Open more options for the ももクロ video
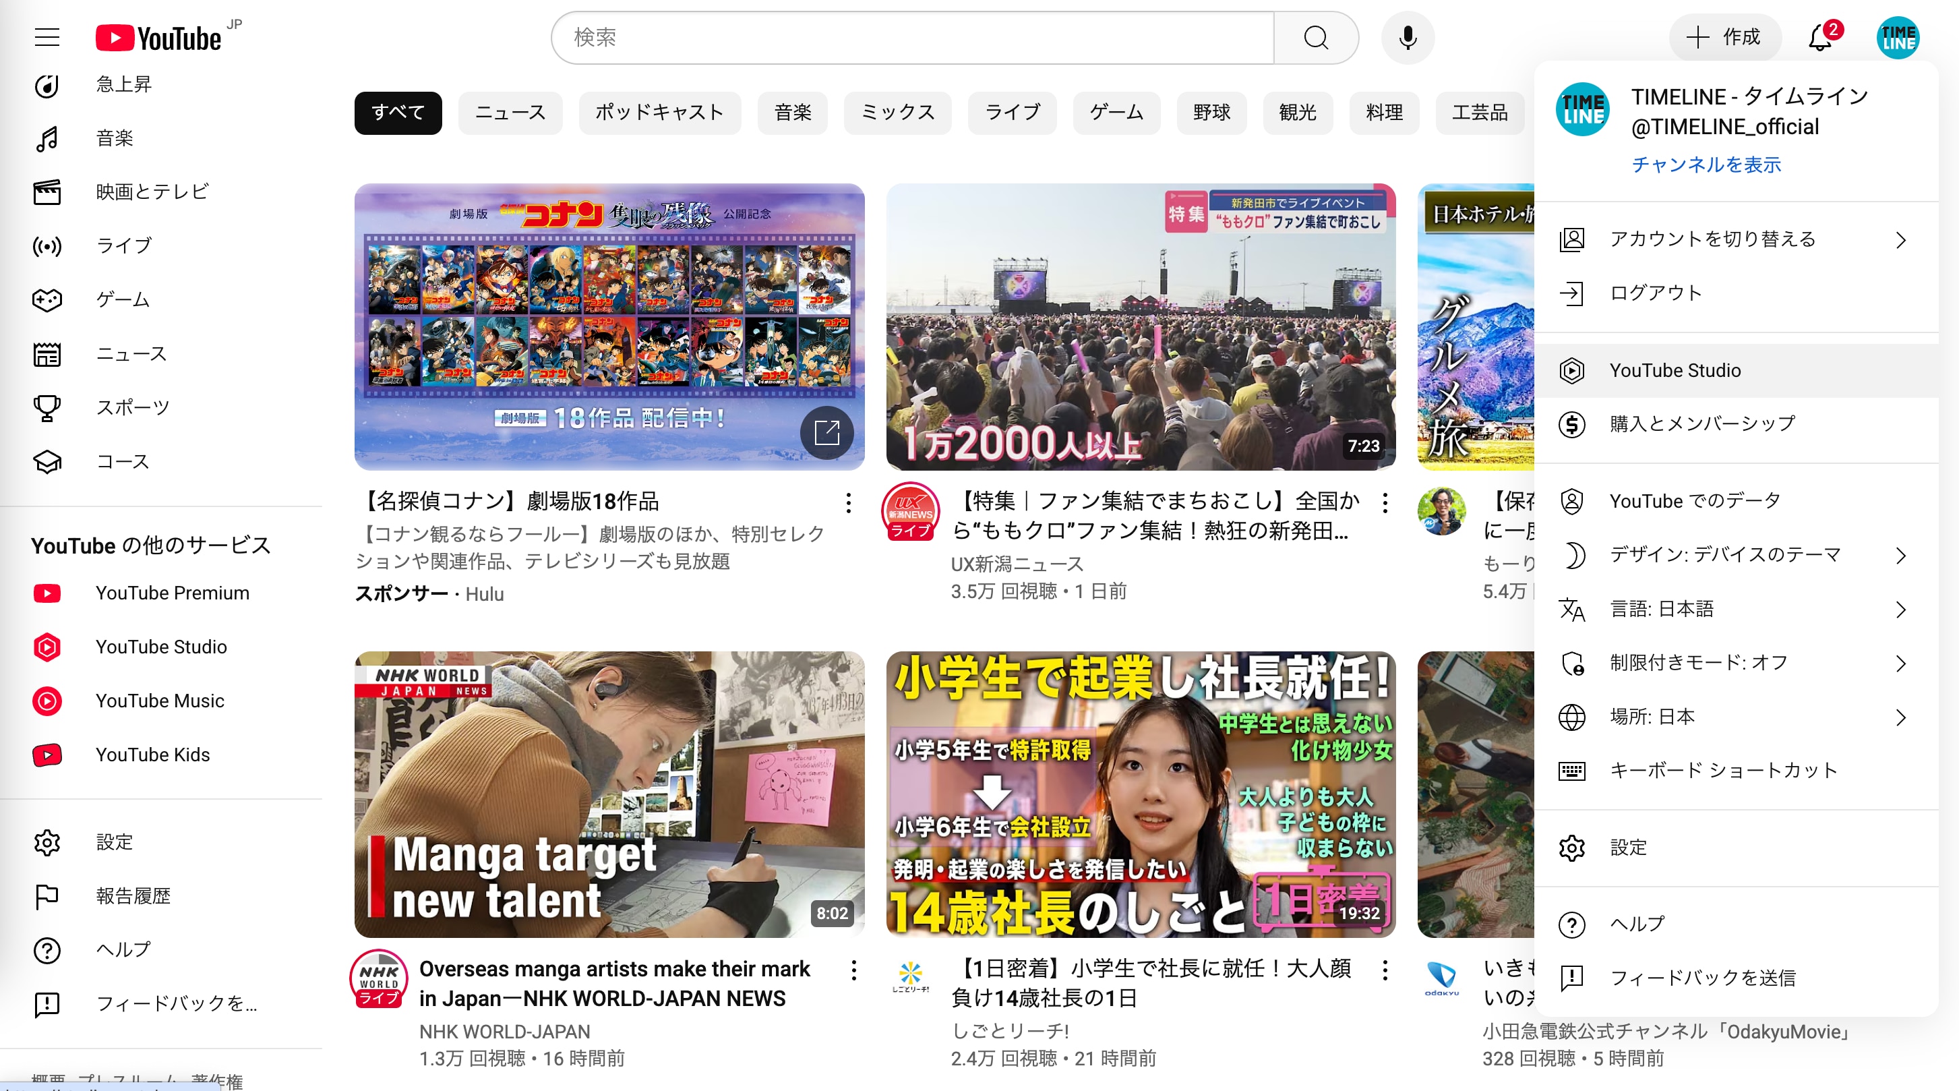This screenshot has width=1959, height=1091. 1385,503
